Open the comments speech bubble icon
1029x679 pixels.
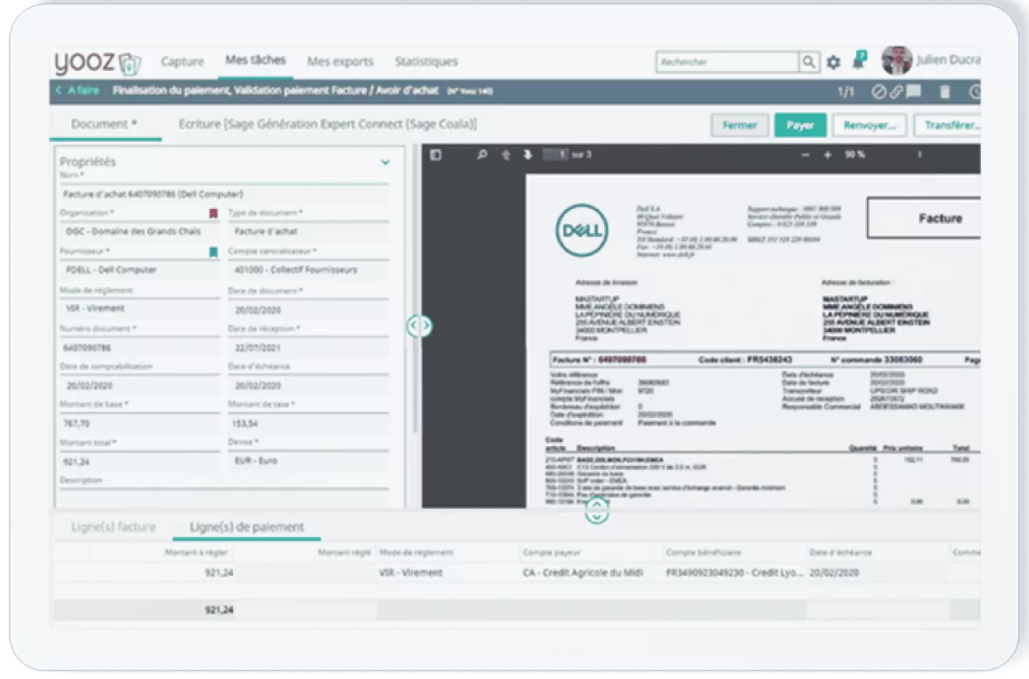click(x=914, y=91)
